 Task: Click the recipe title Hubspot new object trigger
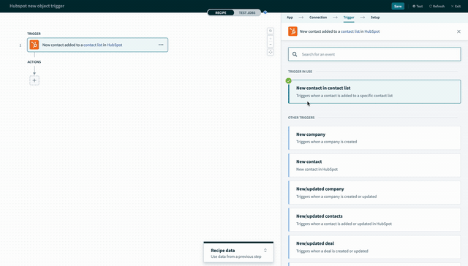37,6
